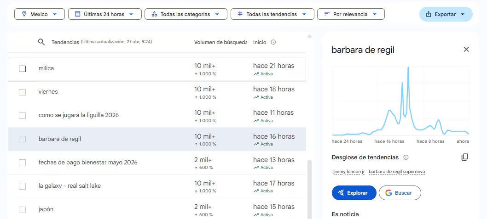The image size is (487, 219).
Task: Tick the checkbox for fechas de pago bienestar mayo 2026
Action: point(23,163)
